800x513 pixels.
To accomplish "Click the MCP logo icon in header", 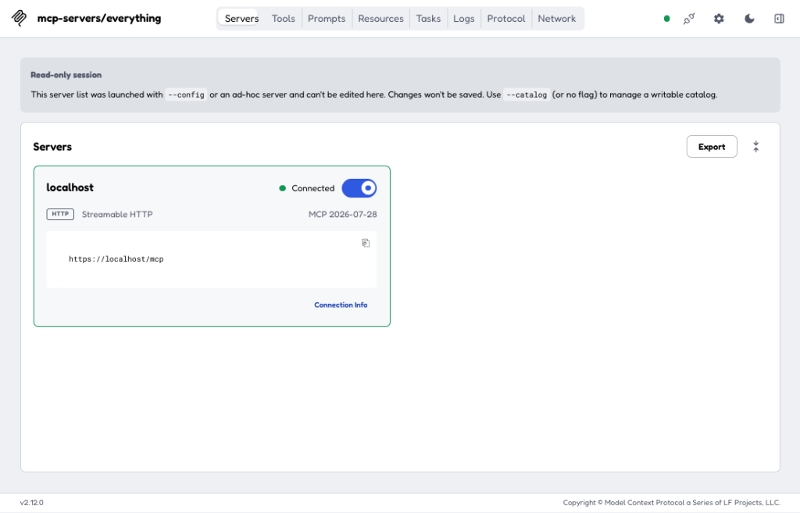I will [20, 18].
